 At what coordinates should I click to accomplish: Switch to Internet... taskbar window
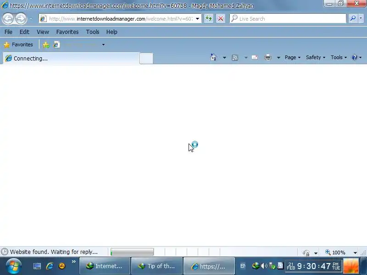click(x=105, y=266)
